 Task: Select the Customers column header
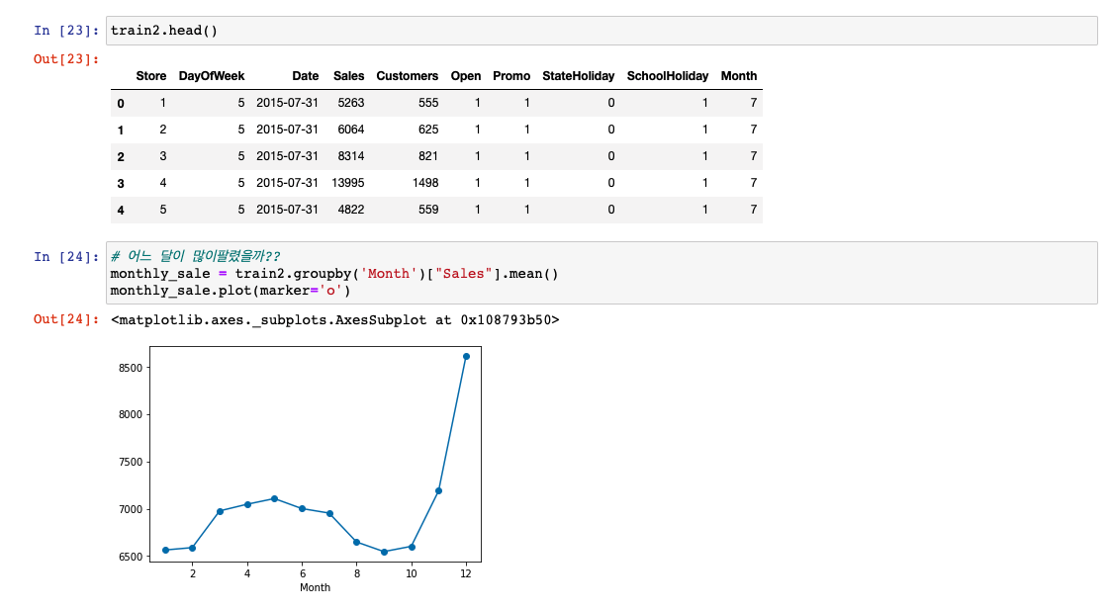(x=407, y=76)
